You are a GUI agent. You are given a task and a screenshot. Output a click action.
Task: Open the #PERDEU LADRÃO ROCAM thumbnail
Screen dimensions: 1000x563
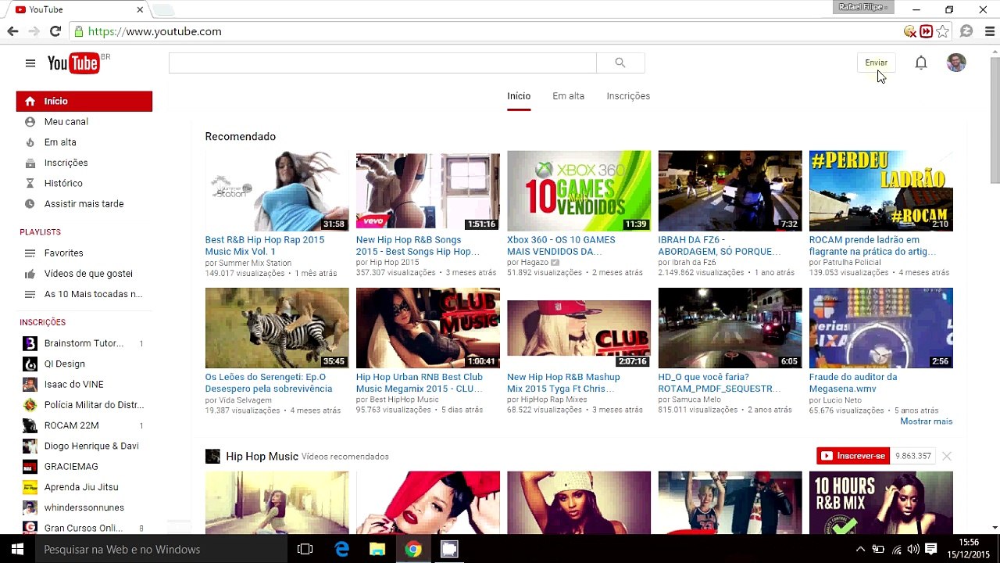[x=881, y=191]
